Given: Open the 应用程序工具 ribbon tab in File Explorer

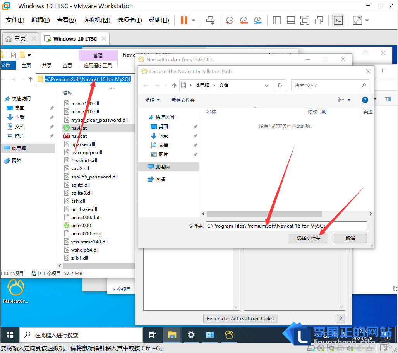Looking at the screenshot, I should [x=98, y=65].
